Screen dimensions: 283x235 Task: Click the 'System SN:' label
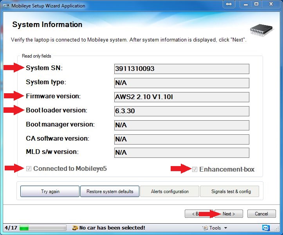click(44, 68)
